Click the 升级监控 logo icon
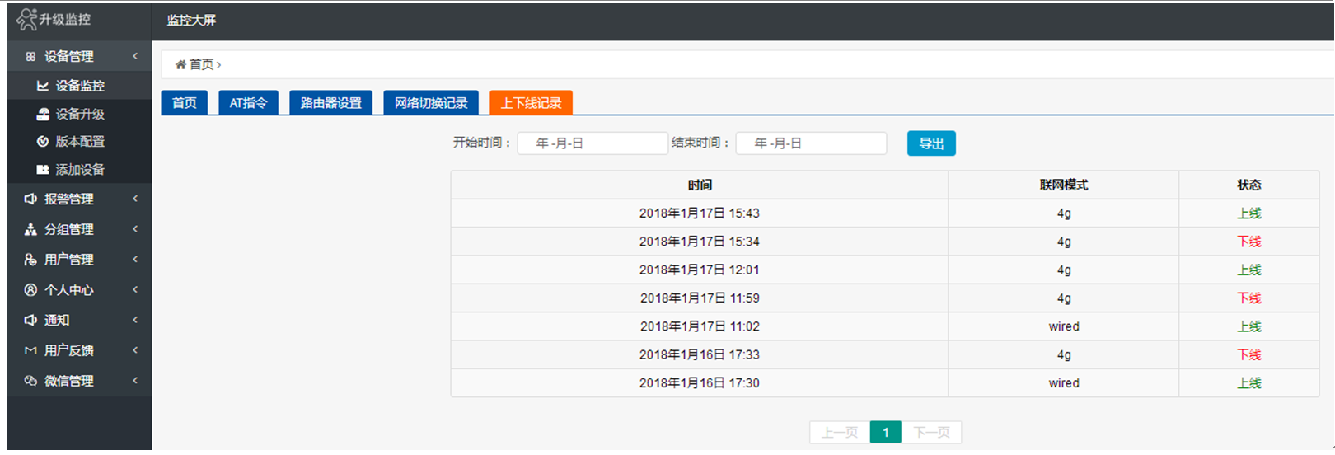 26,19
